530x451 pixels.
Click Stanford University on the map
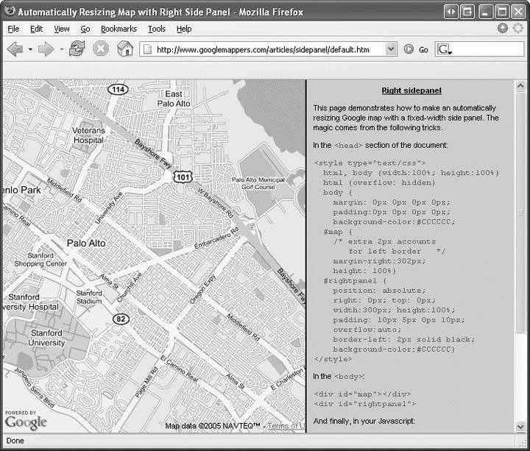pyautogui.click(x=47, y=338)
